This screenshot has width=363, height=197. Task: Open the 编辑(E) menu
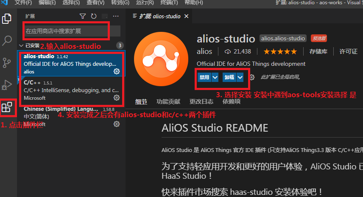point(47,3)
